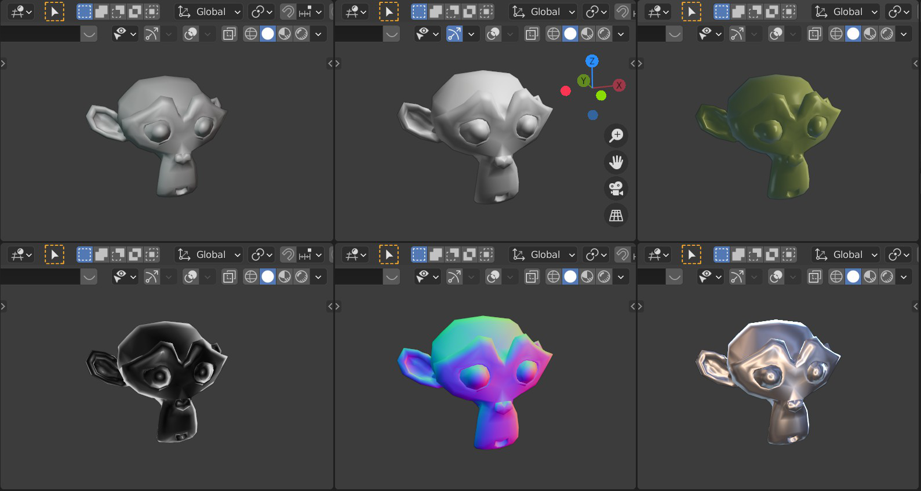Screen dimensions: 921x491
Task: Click the red negative-X dot on the gizmo
Action: [566, 91]
